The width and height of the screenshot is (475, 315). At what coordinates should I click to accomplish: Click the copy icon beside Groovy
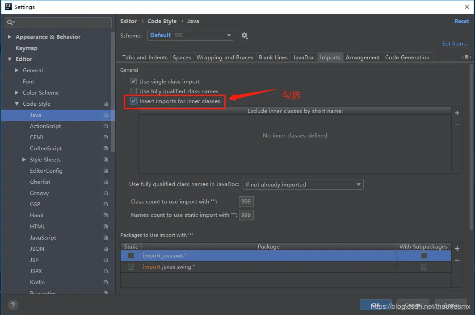[105, 193]
